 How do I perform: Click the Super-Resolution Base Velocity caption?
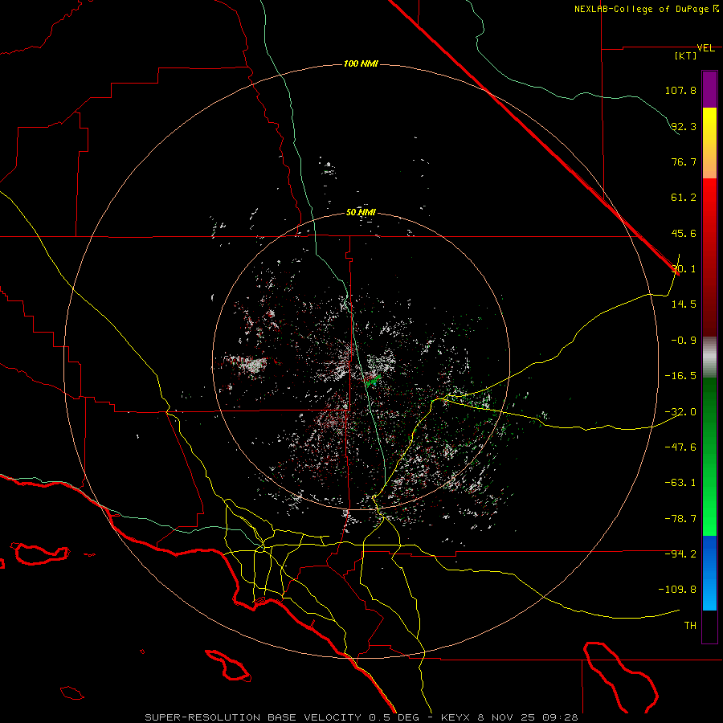click(361, 717)
